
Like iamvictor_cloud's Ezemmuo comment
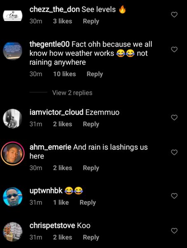point(174,118)
